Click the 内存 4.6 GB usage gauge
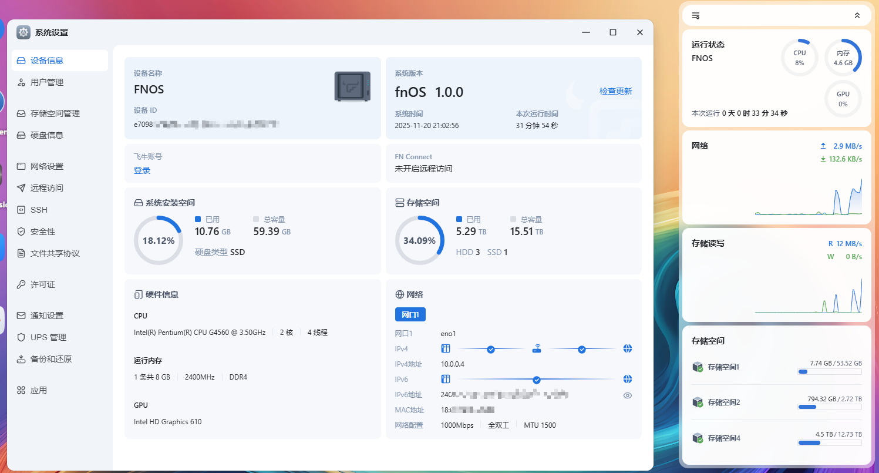Viewport: 879px width, 473px height. pyautogui.click(x=843, y=58)
